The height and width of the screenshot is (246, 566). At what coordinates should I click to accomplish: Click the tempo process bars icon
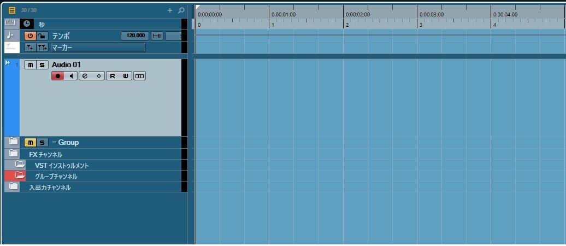157,36
